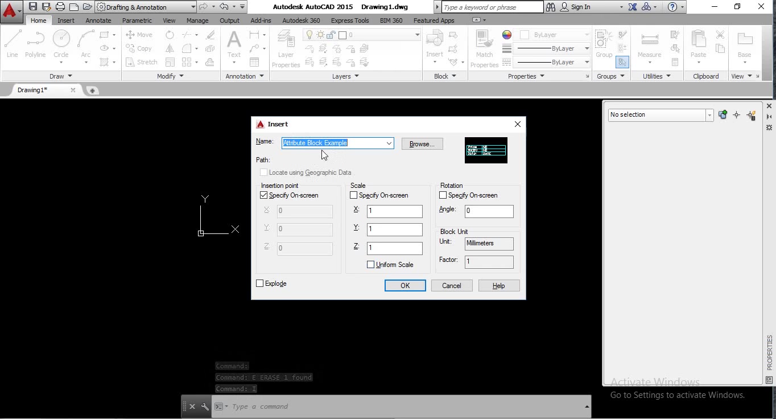Select the Text tool
776x419 pixels.
click(234, 44)
